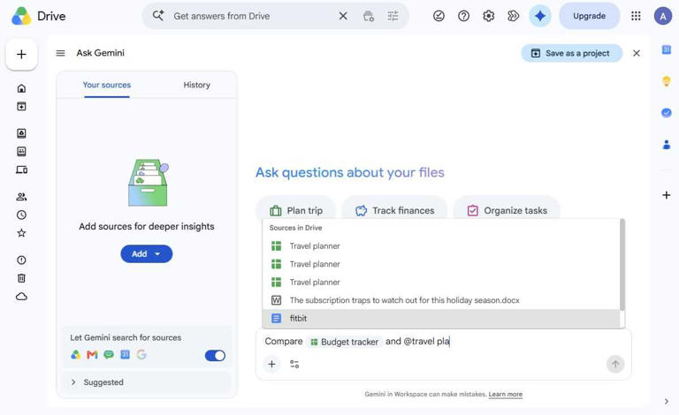Close the Ask Gemini panel
Viewport: 679px width, 415px height.
(x=637, y=53)
